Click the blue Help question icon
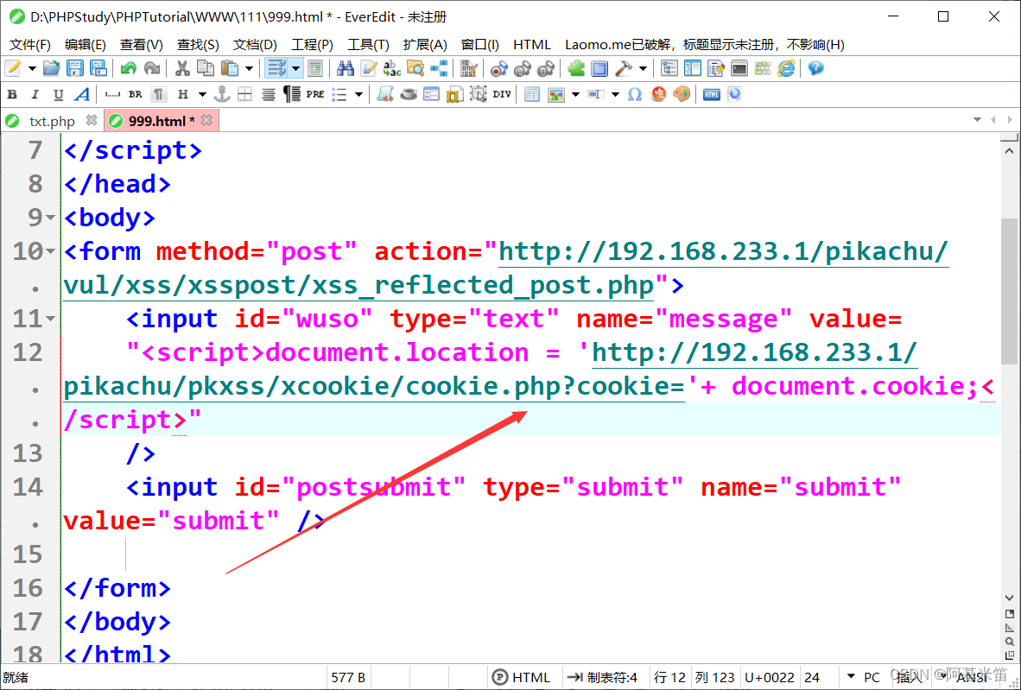 pos(816,68)
